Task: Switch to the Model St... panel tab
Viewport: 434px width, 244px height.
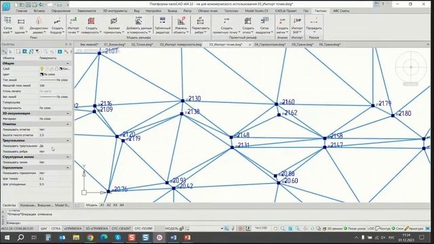Action: click(x=62, y=205)
